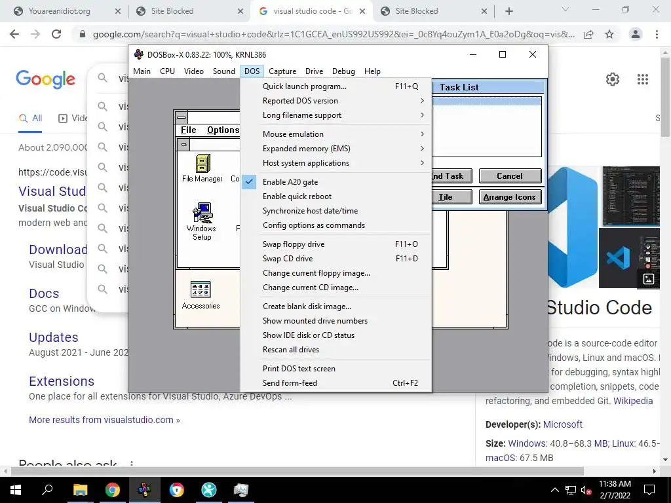Select Swap floppy drive
This screenshot has height=503, width=671.
[336, 244]
